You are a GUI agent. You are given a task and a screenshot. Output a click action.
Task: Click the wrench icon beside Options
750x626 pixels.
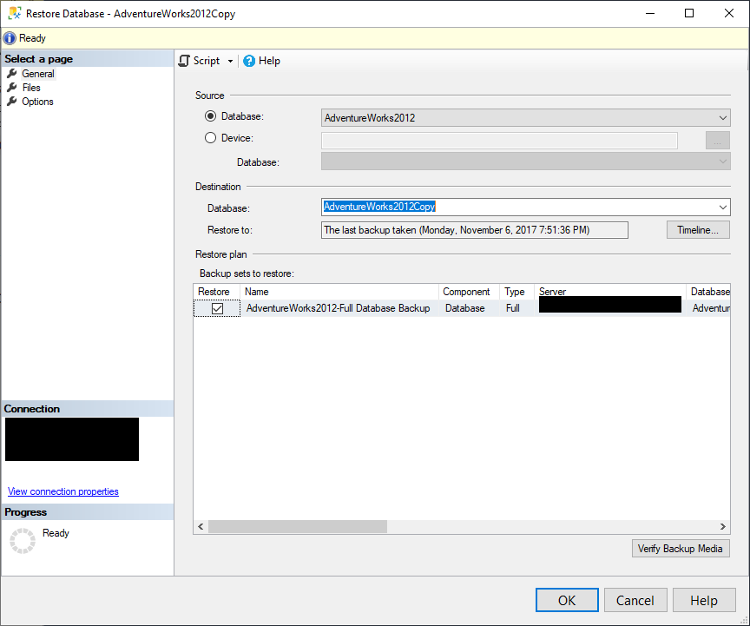(x=12, y=102)
